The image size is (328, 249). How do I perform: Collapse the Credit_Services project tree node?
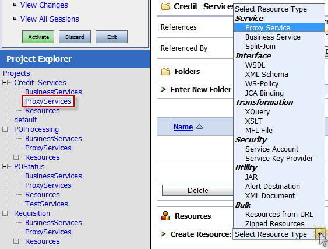5,82
